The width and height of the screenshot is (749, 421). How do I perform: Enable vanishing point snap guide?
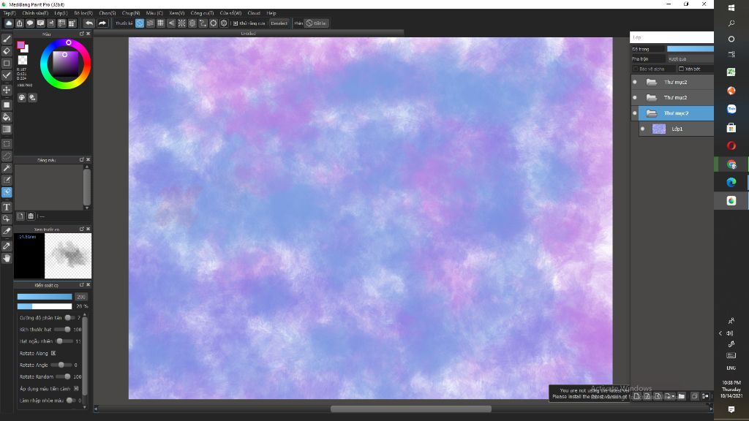[171, 23]
